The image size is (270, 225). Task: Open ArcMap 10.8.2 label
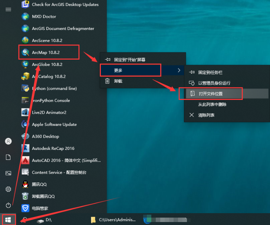(x=46, y=53)
